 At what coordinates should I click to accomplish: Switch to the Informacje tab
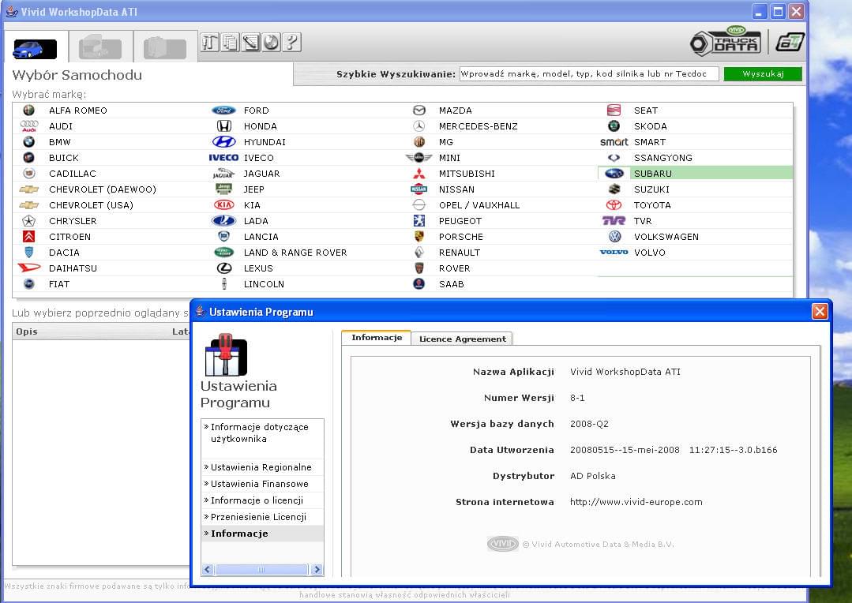tap(377, 337)
